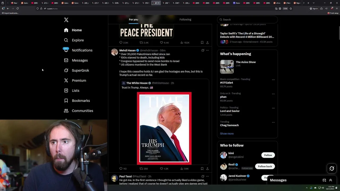Like the Peace President post (6.4K)

[164, 43]
